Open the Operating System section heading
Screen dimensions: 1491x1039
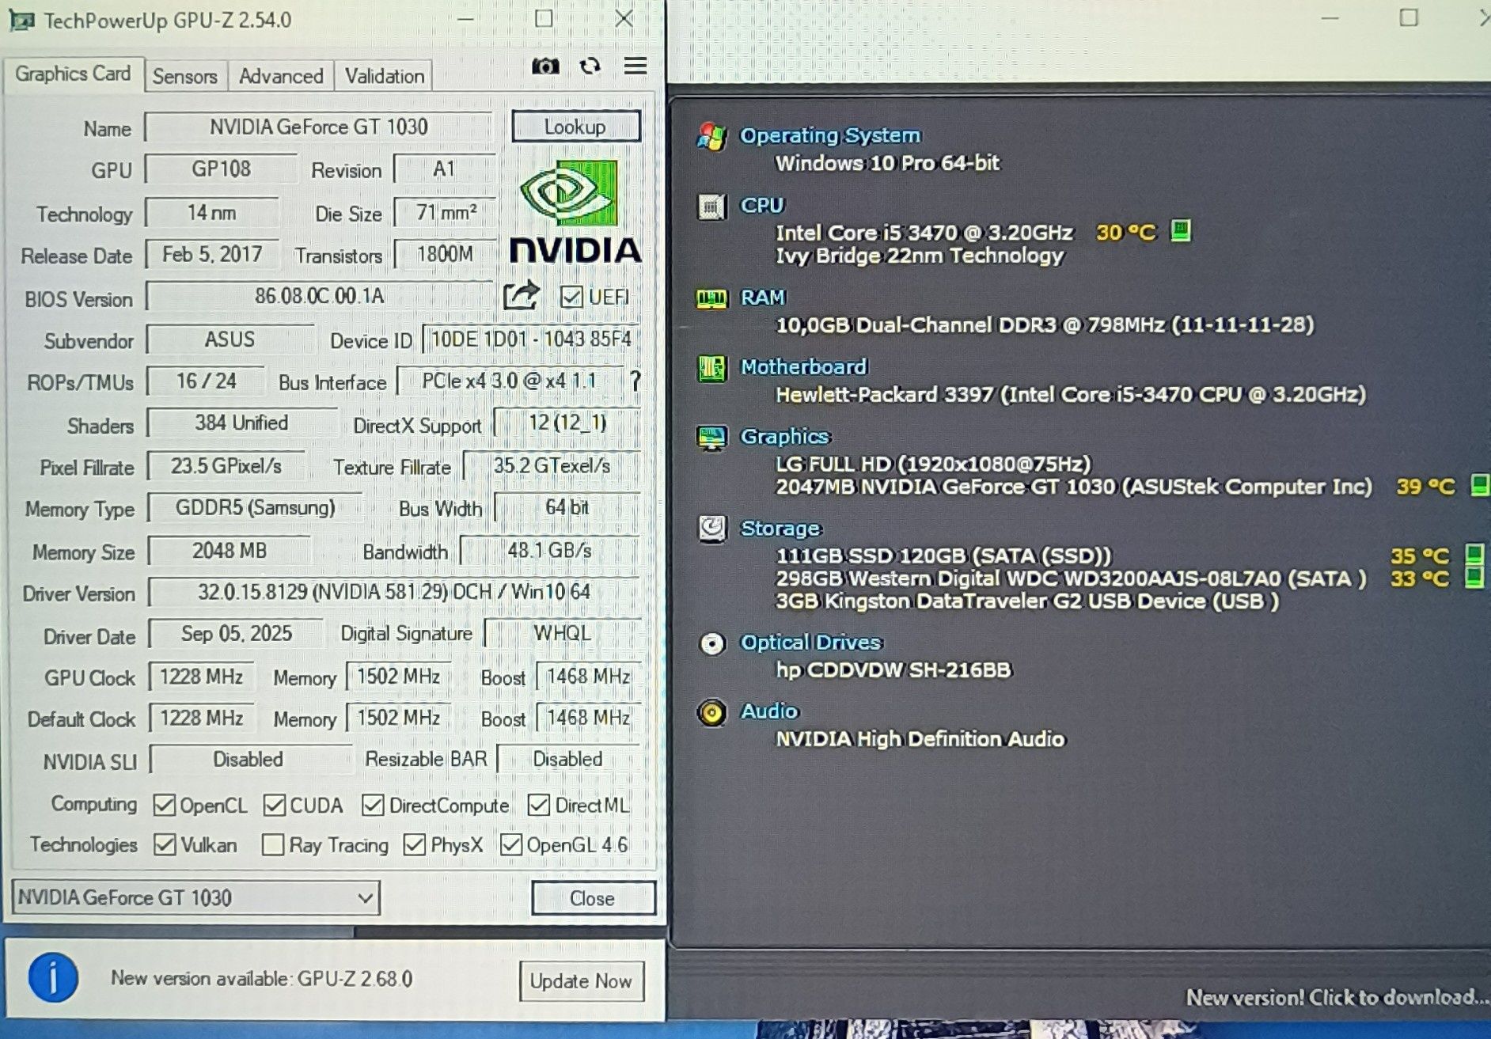coord(830,135)
